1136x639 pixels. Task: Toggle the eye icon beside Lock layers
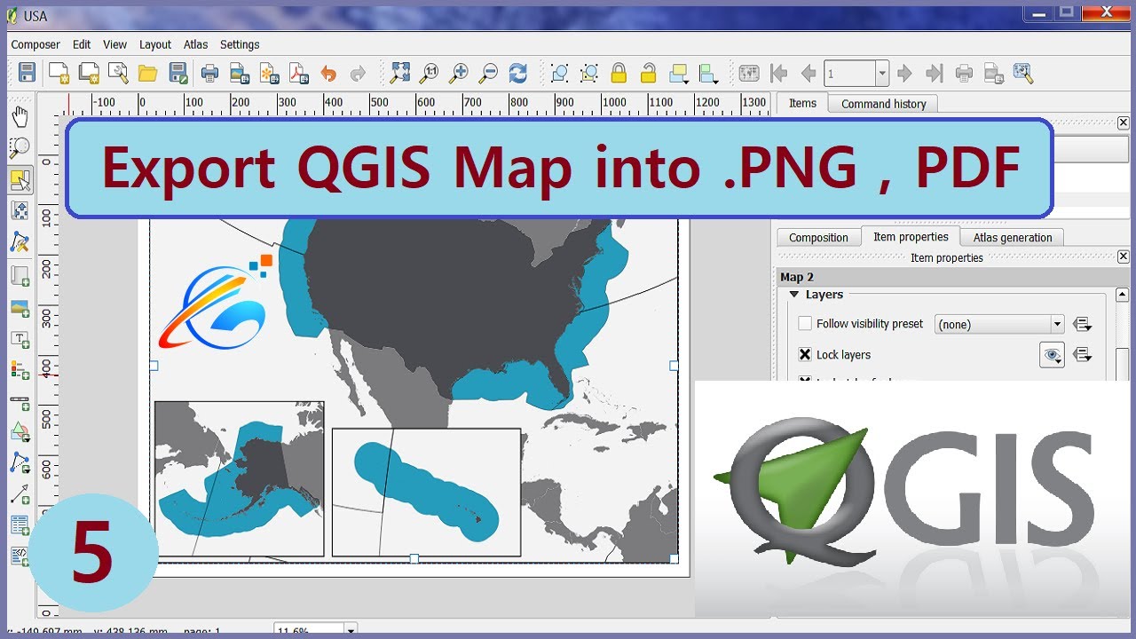1052,355
